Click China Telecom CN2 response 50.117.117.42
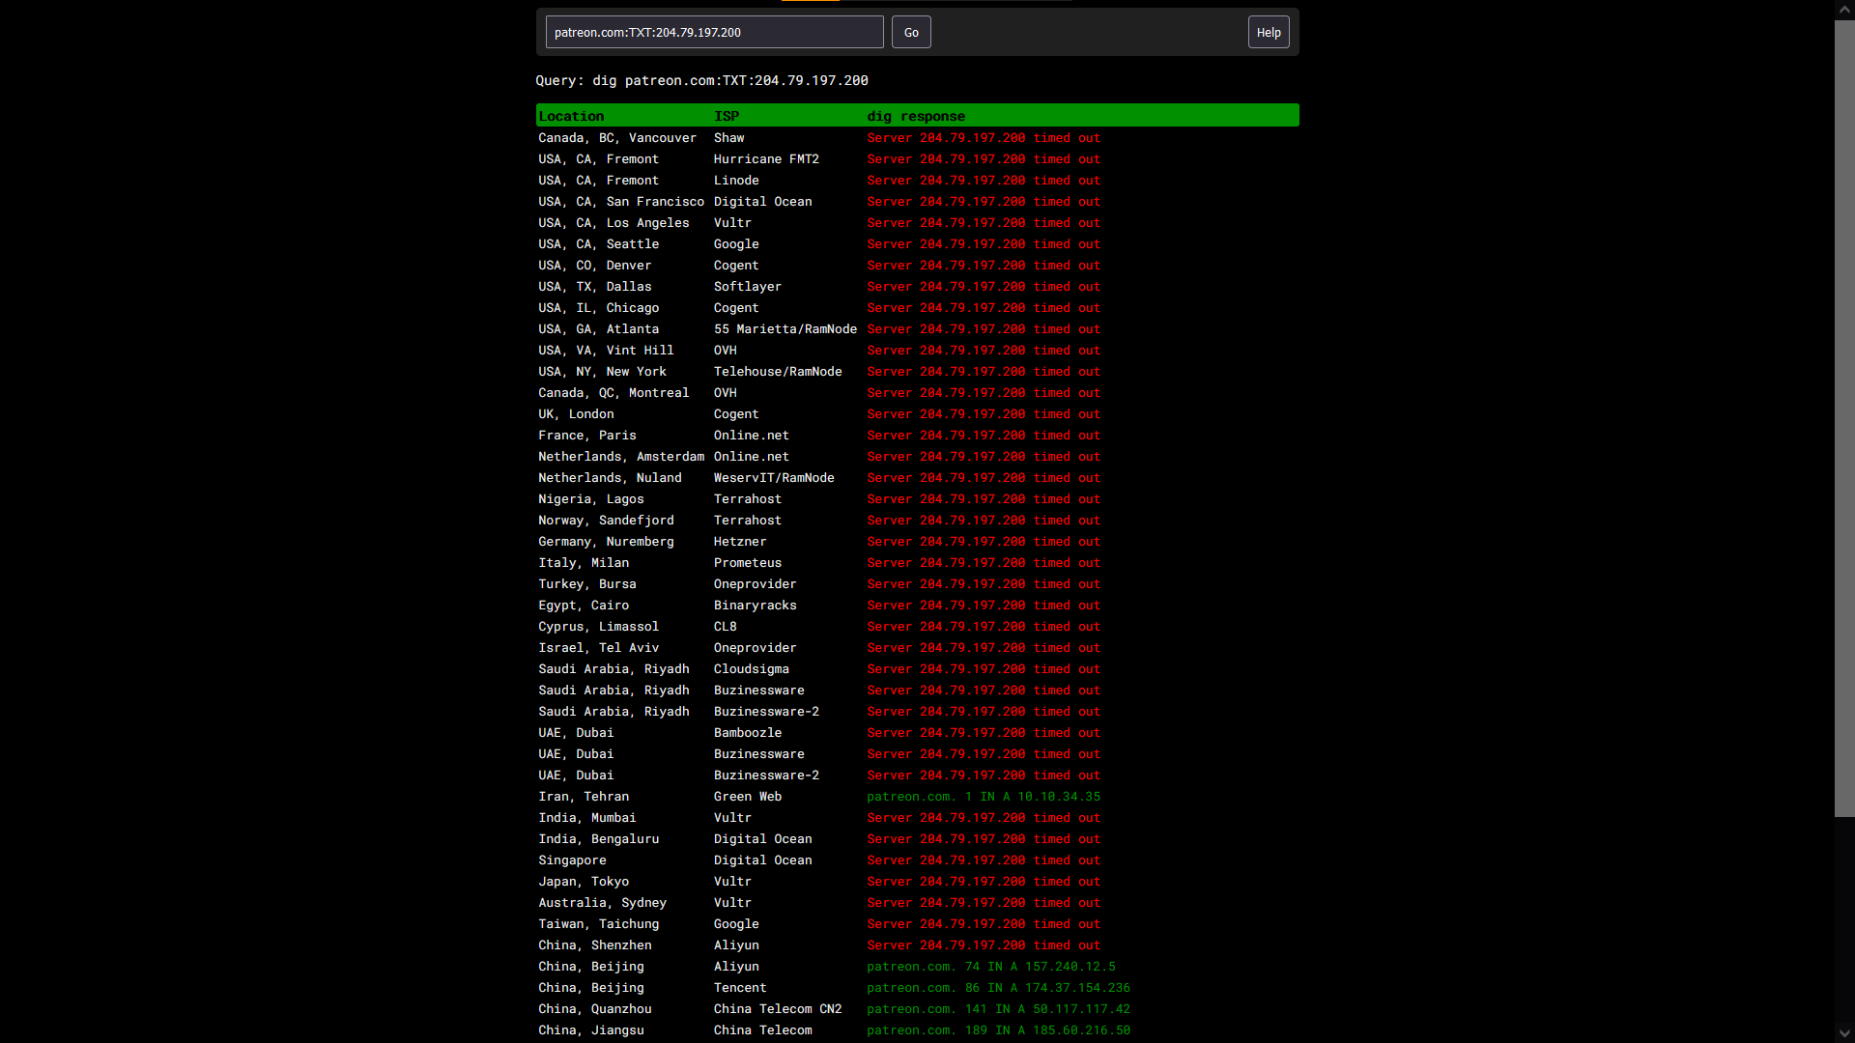The image size is (1855, 1043). point(998,1009)
